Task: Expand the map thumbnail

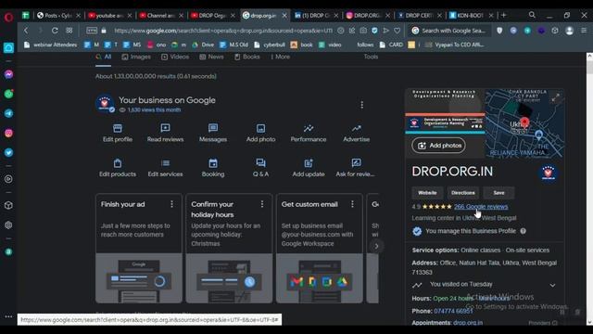Action: (555, 98)
